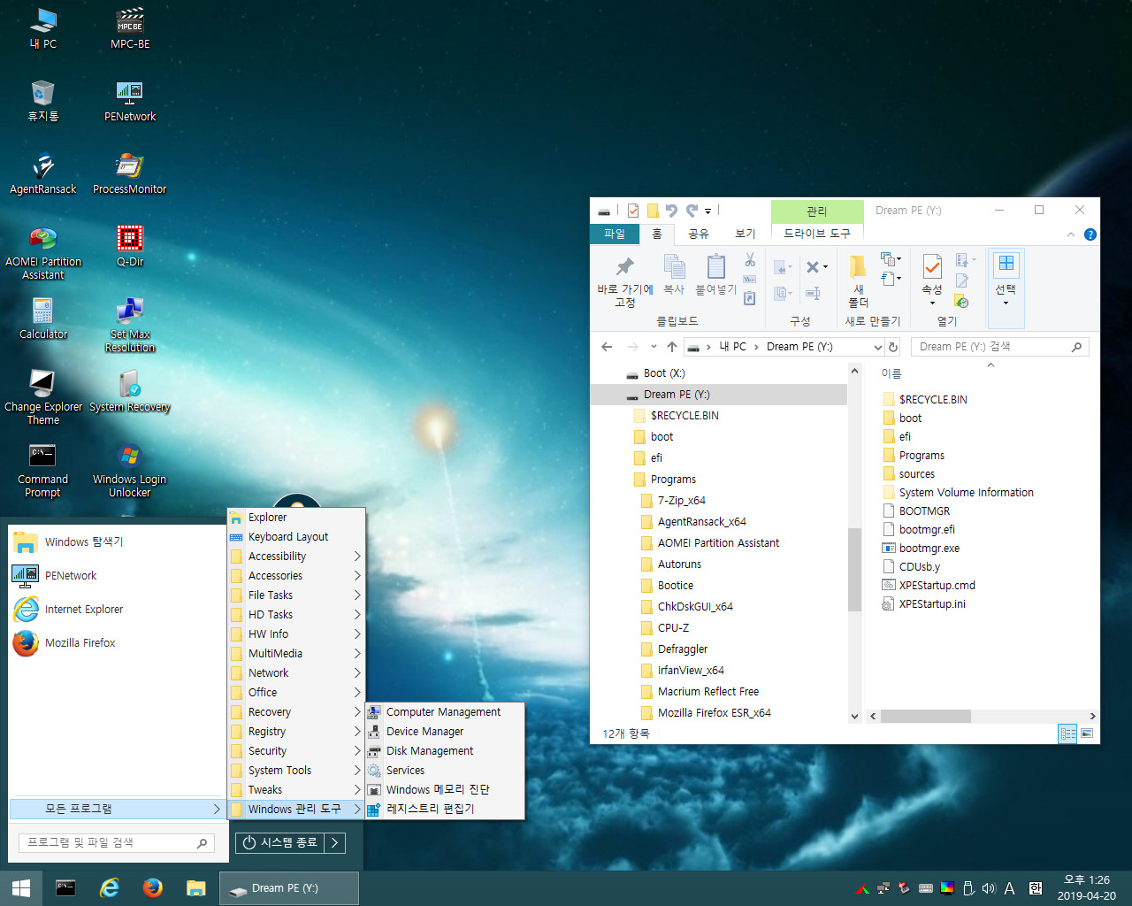Click the 새 폴더 new folder icon
The image size is (1132, 906).
[x=858, y=280]
